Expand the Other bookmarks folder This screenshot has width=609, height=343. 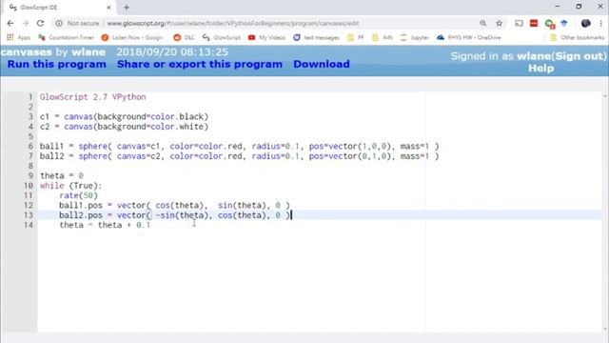(578, 37)
